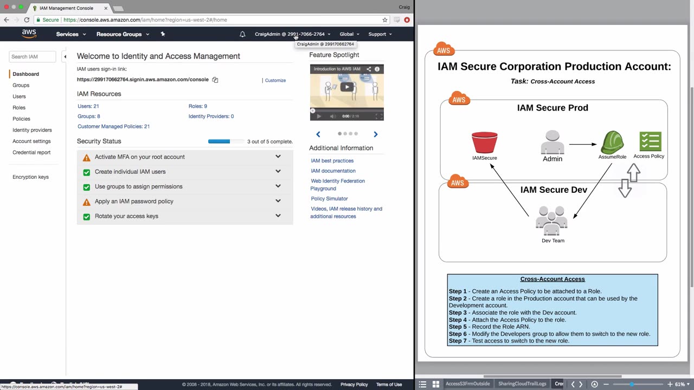Copy the IAM users sign-in link
Image resolution: width=694 pixels, height=390 pixels.
[215, 80]
